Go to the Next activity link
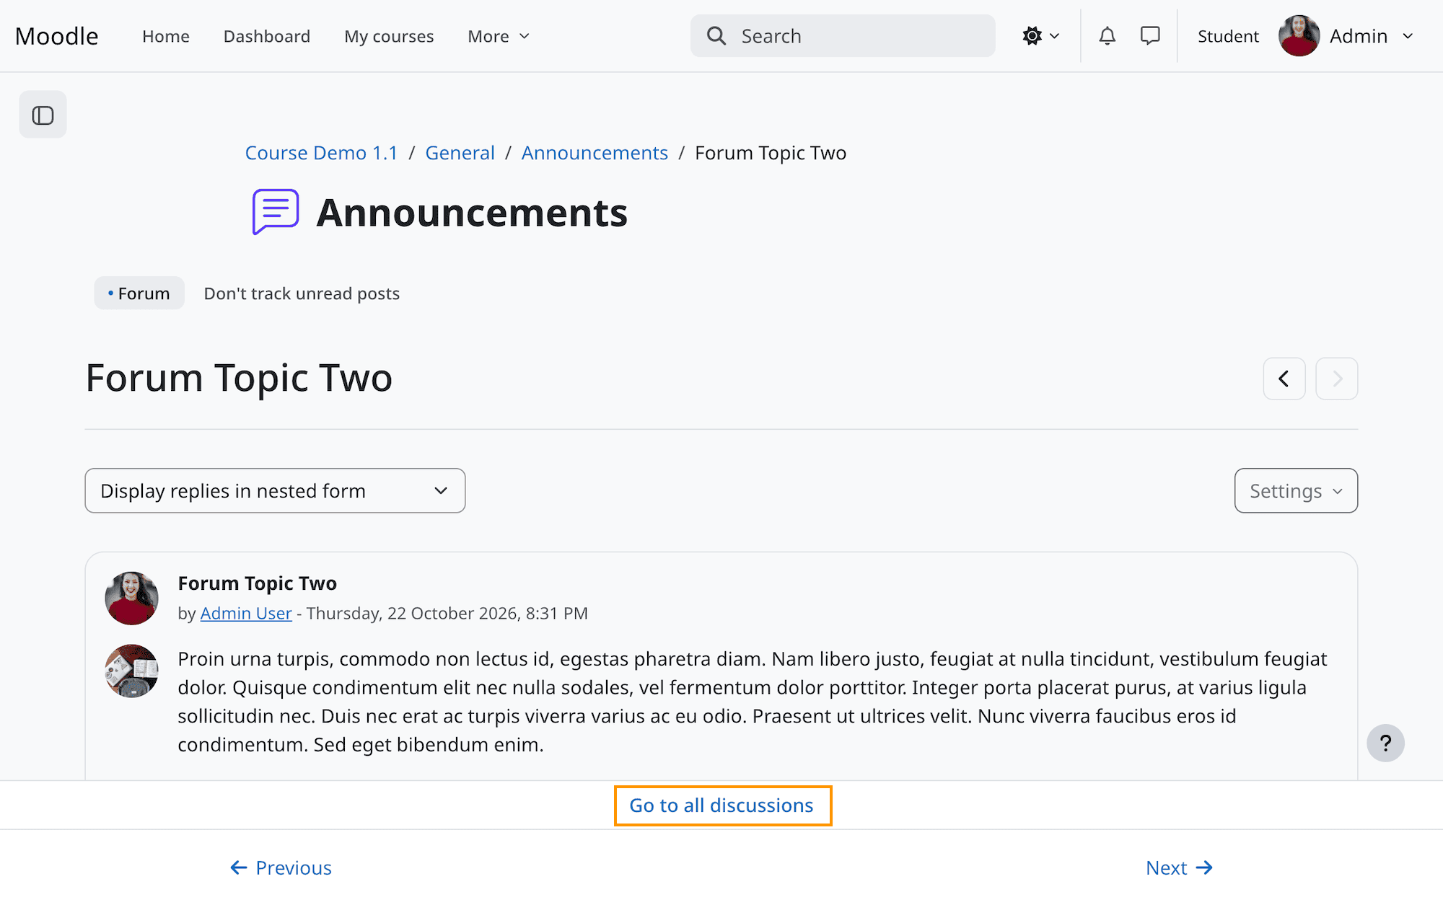Image resolution: width=1443 pixels, height=905 pixels. [x=1179, y=868]
